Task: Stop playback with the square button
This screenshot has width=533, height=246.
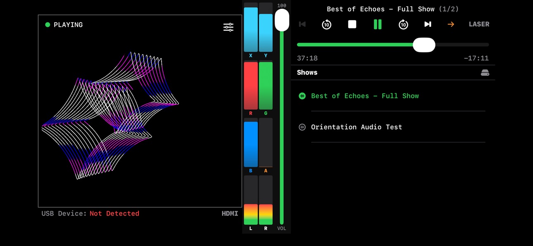Action: (x=352, y=24)
